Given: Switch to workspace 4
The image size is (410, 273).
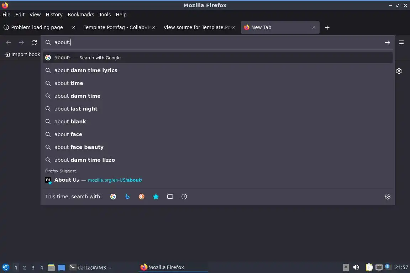Looking at the screenshot, I should 42,268.
